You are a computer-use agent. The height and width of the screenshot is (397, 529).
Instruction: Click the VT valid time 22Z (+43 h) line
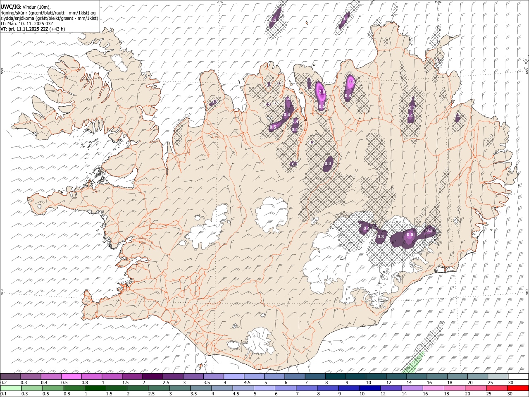point(33,29)
